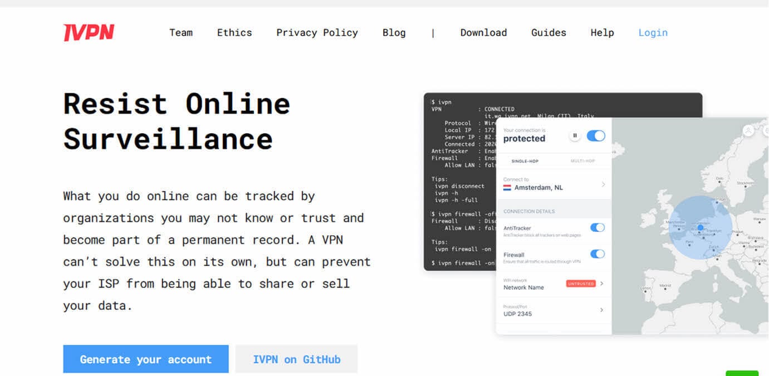
Task: Open the Download page
Action: 483,33
